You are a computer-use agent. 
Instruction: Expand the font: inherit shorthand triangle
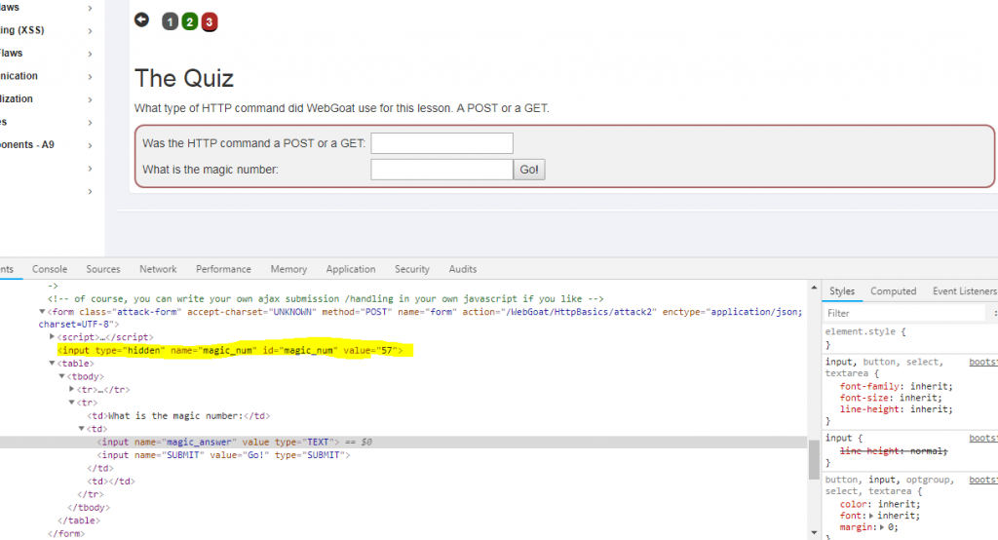coord(871,516)
